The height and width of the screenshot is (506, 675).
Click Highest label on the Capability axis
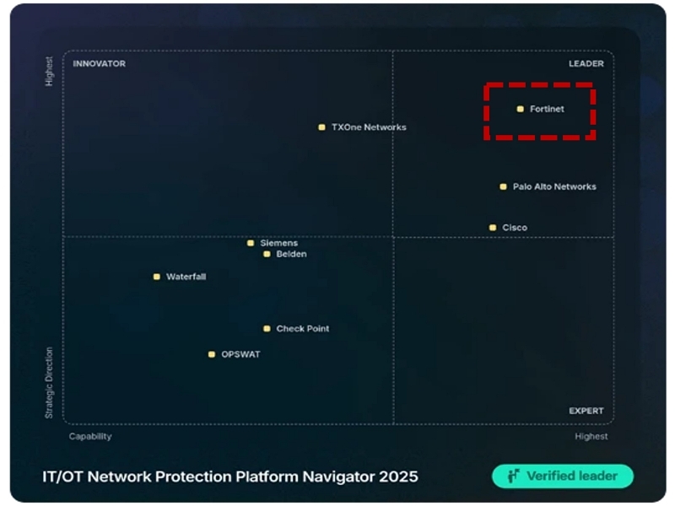[591, 436]
